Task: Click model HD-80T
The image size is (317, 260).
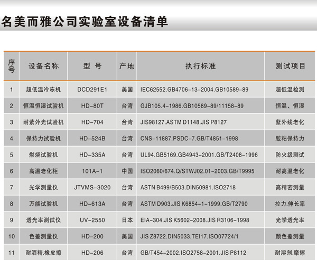Action: (92, 106)
